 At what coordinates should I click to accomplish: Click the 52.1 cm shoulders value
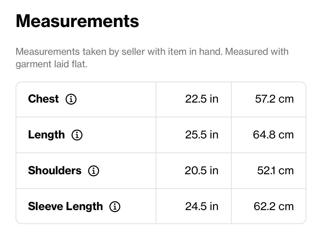[x=275, y=171]
